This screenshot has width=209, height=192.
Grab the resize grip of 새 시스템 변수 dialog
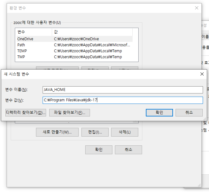(x=205, y=119)
